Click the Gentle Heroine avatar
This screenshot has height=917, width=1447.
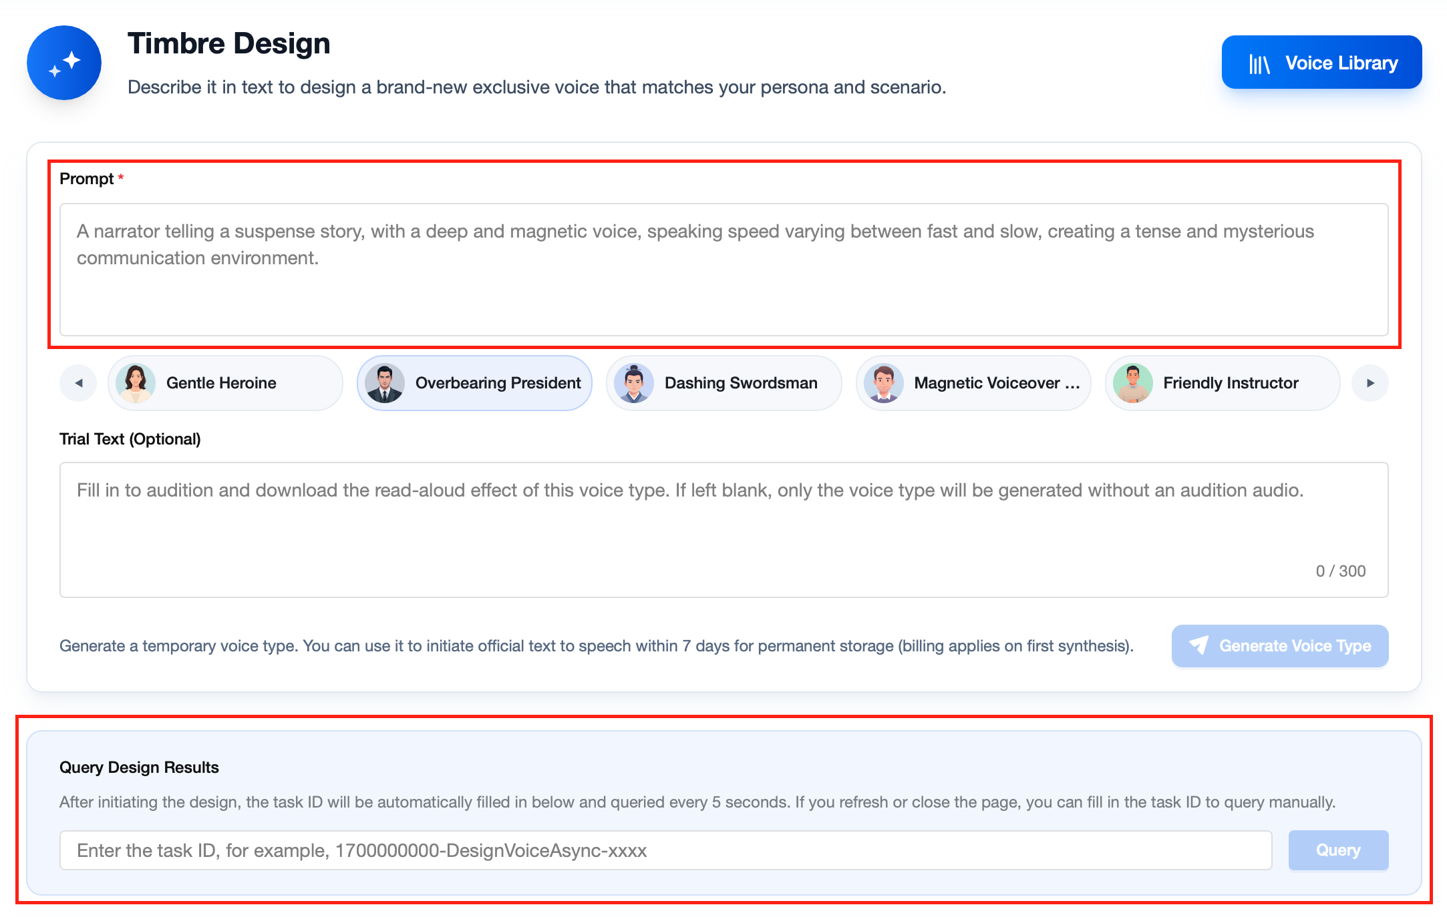pos(136,383)
